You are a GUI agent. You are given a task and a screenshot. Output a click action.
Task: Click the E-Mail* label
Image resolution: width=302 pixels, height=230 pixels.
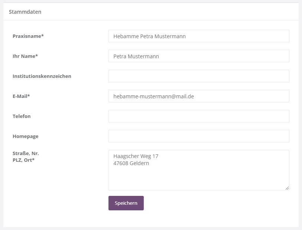pos(21,96)
